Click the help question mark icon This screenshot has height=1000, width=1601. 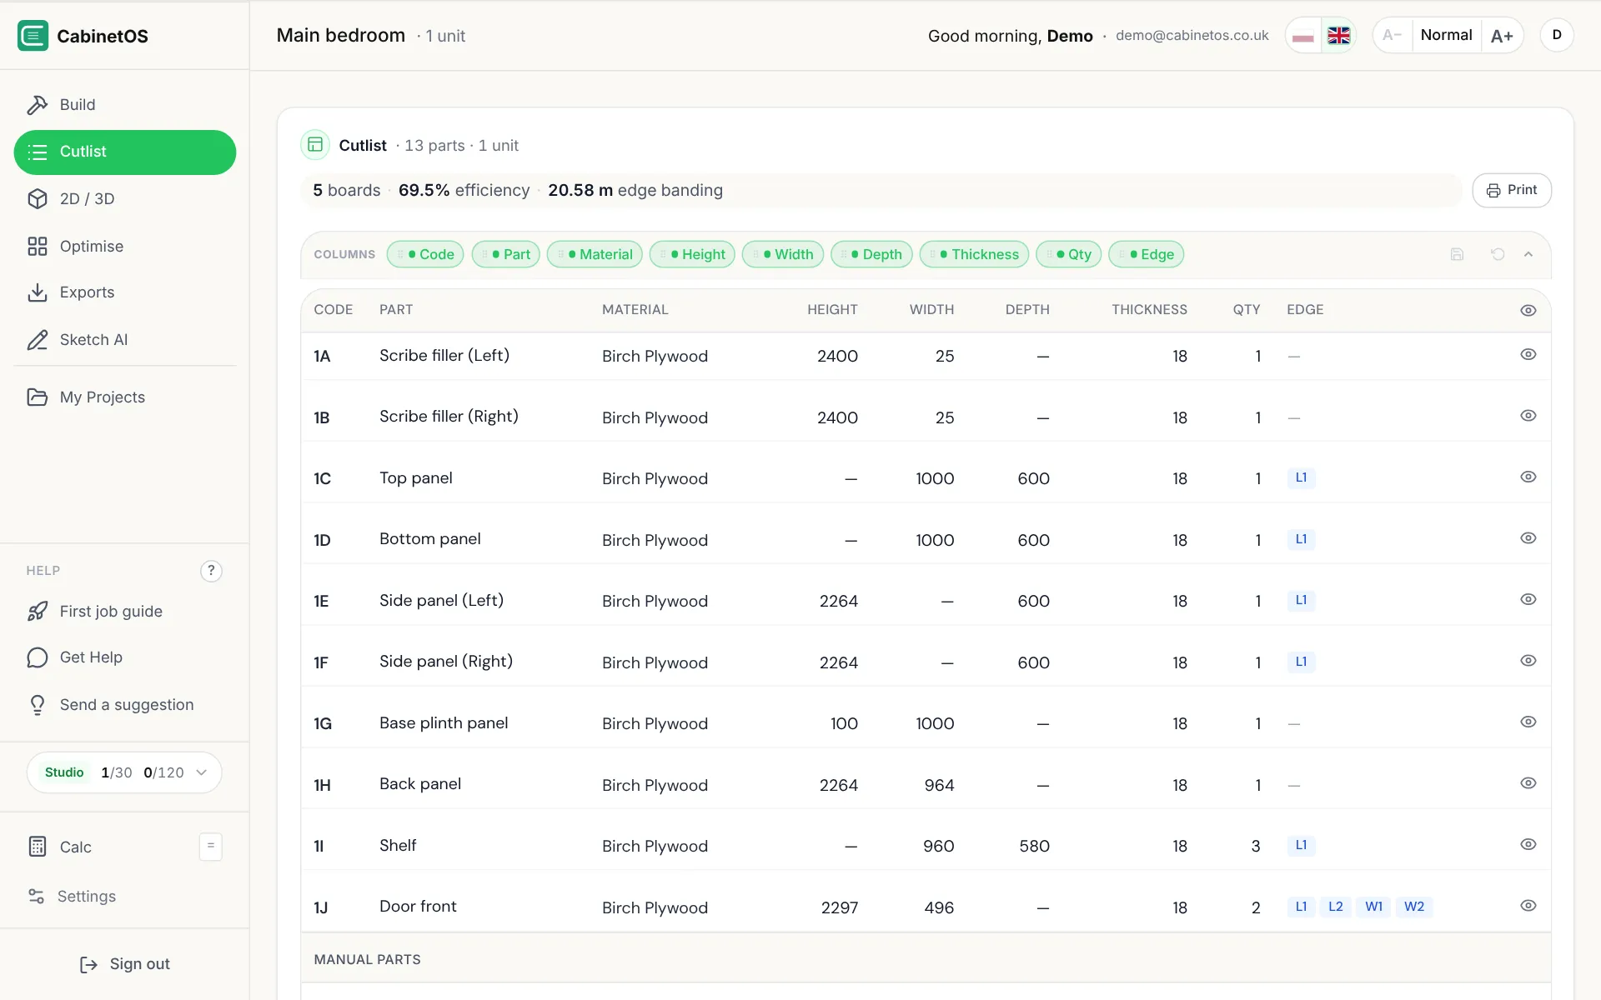211,571
